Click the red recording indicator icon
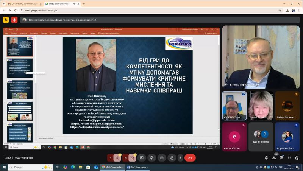The image size is (303, 171). [14, 20]
